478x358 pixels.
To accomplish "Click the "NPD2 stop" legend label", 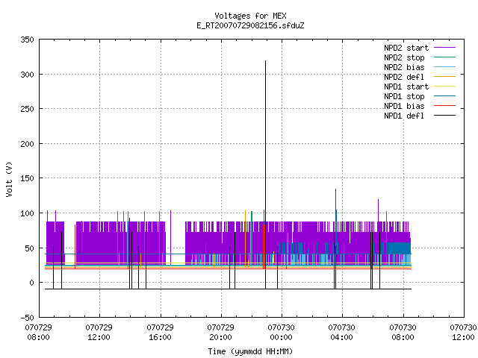I will [404, 57].
